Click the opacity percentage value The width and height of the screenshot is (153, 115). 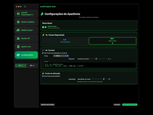point(109,79)
